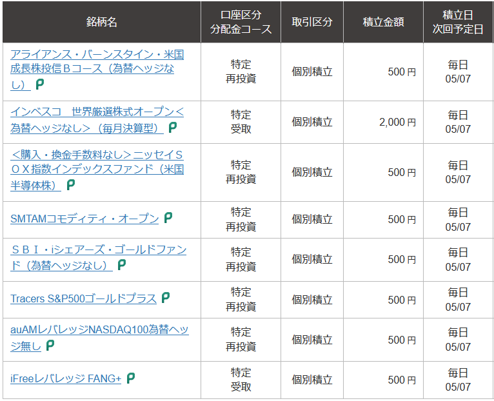Open auAMレバレッジNASDAQ100為替ヘッジ無し link
The width and height of the screenshot is (494, 401).
tap(99, 338)
